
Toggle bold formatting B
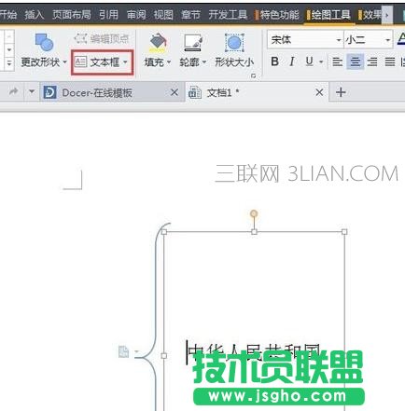(x=274, y=62)
